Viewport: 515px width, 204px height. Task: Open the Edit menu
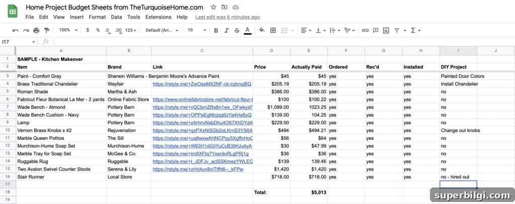[43, 17]
